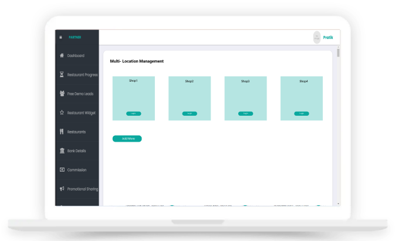Open the Pratik user name menu
Viewport: 402px width, 241px height.
(328, 38)
